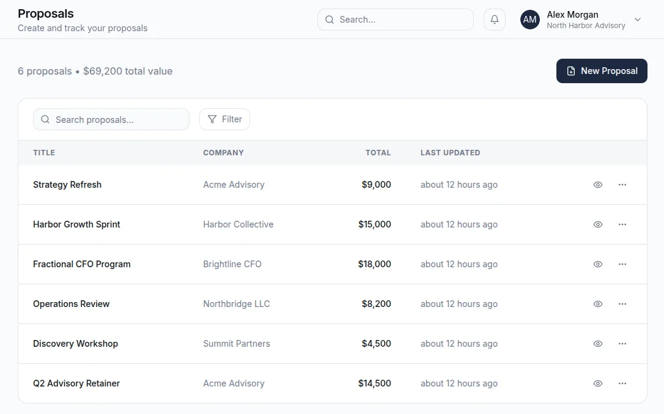Click the $9,000 total value

(376, 185)
